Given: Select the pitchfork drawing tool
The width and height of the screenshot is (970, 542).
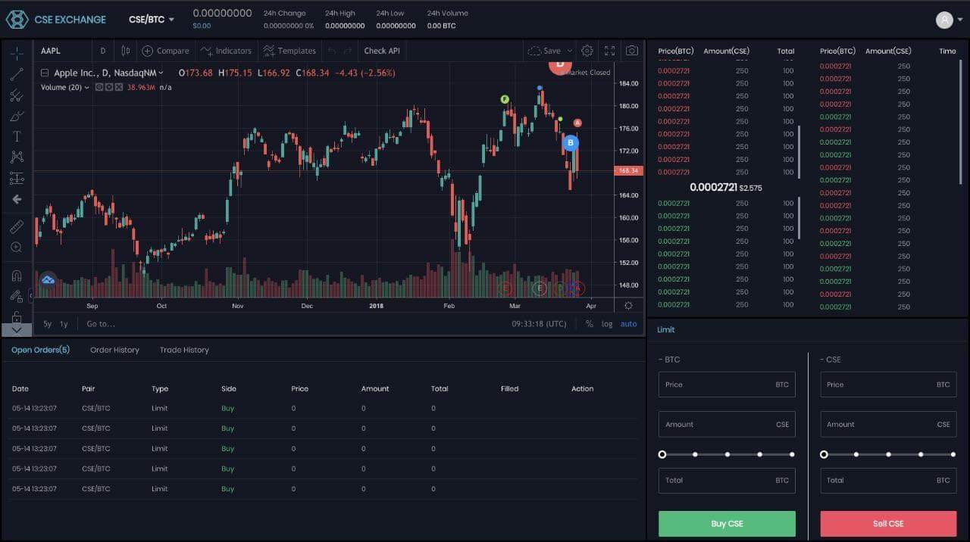Looking at the screenshot, I should tap(17, 95).
